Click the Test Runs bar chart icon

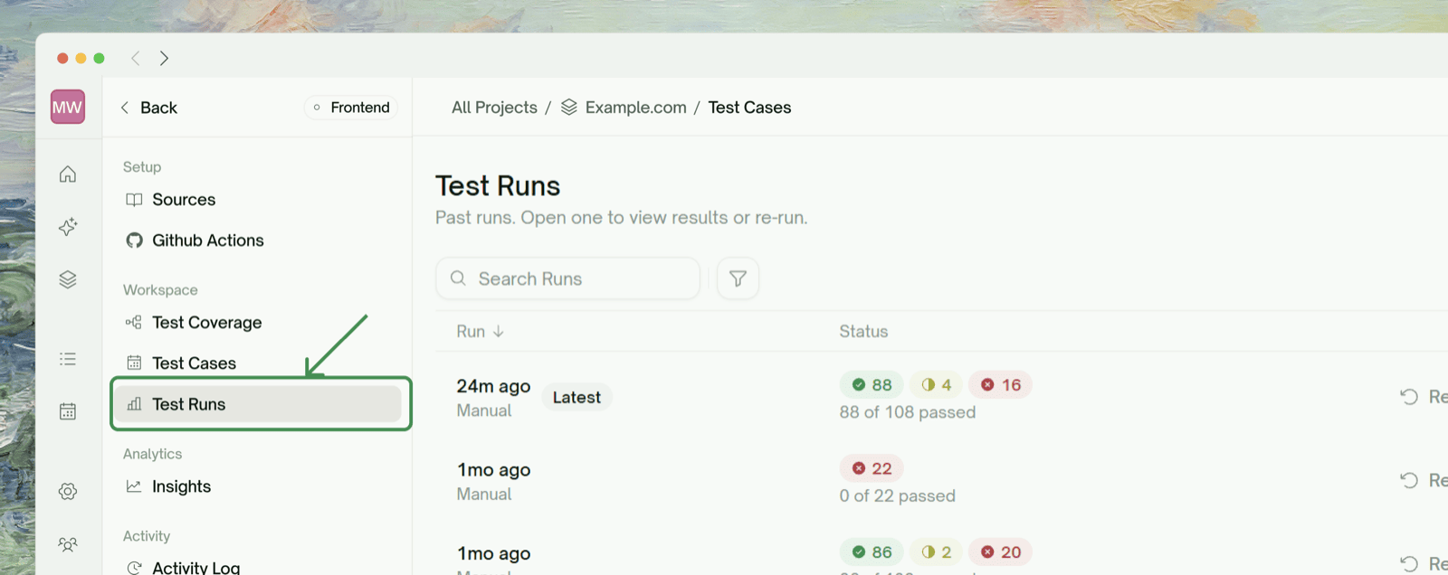134,403
